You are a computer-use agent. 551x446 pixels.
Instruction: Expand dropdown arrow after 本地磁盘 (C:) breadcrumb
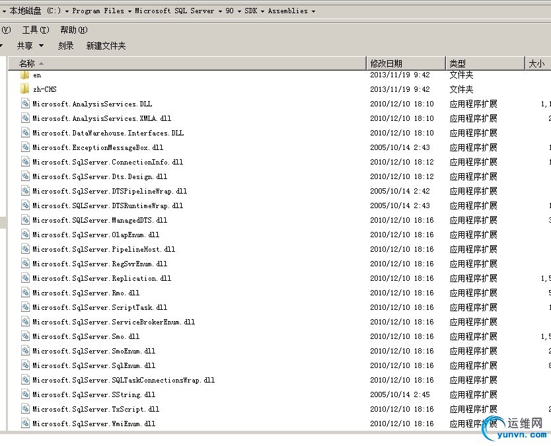[x=67, y=11]
